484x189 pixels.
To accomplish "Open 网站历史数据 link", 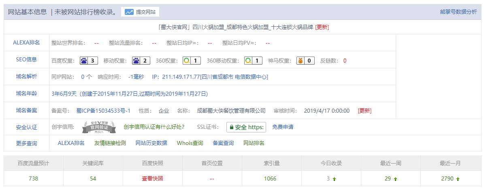I will [151, 143].
